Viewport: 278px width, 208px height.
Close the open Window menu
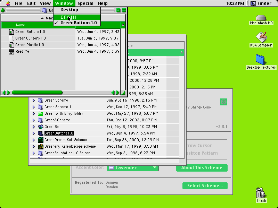point(64,3)
